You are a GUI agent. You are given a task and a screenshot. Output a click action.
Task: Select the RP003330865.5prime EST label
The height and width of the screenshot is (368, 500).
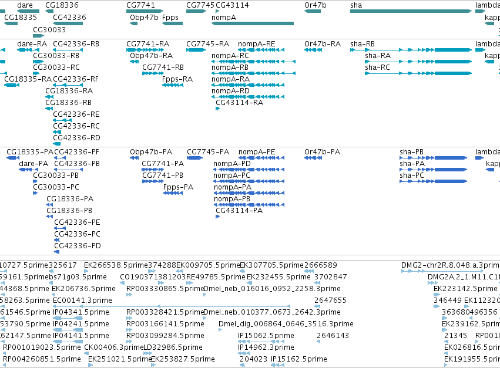click(165, 288)
